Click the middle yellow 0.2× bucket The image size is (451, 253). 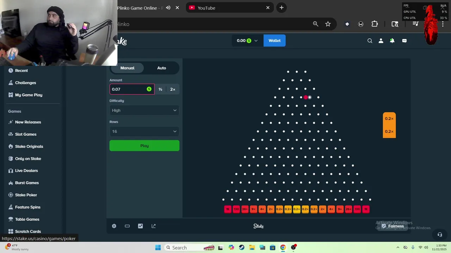297,209
